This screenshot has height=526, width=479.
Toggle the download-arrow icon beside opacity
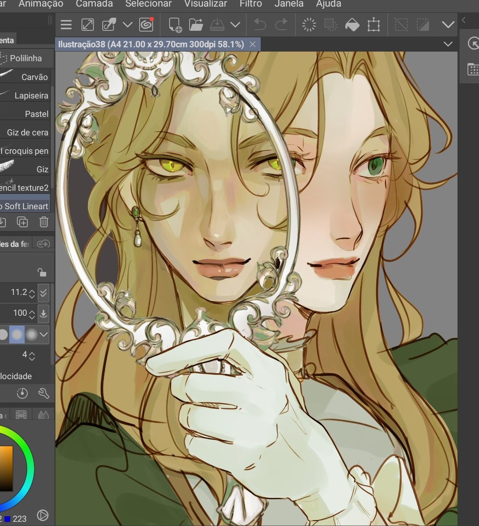coord(43,313)
